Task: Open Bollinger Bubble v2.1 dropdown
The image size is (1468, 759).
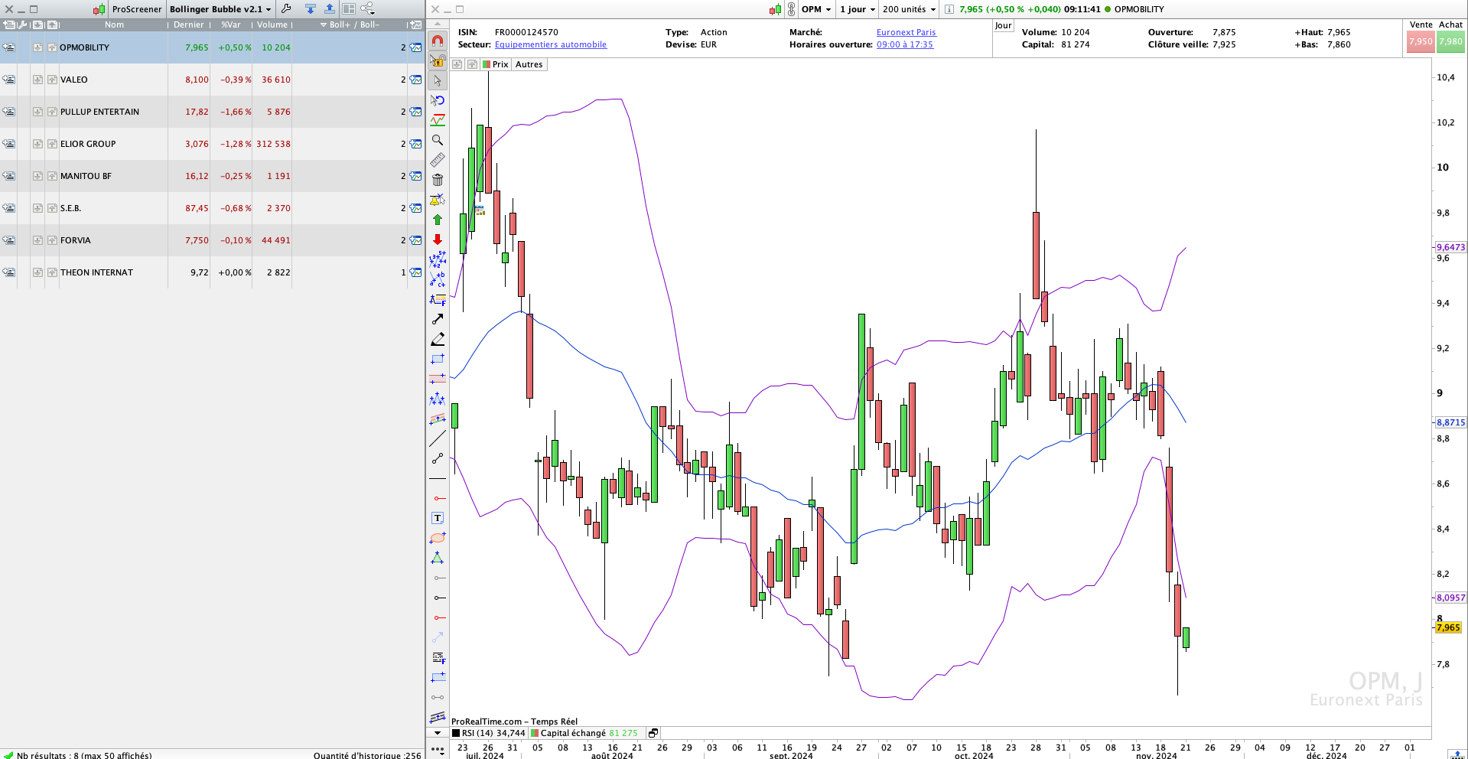Action: (220, 9)
